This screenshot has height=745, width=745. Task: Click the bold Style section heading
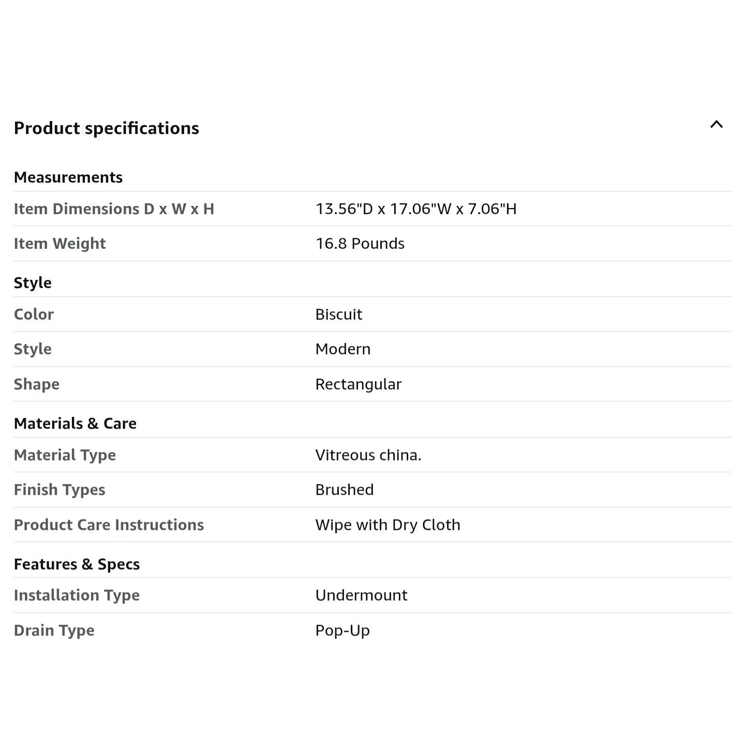point(33,283)
